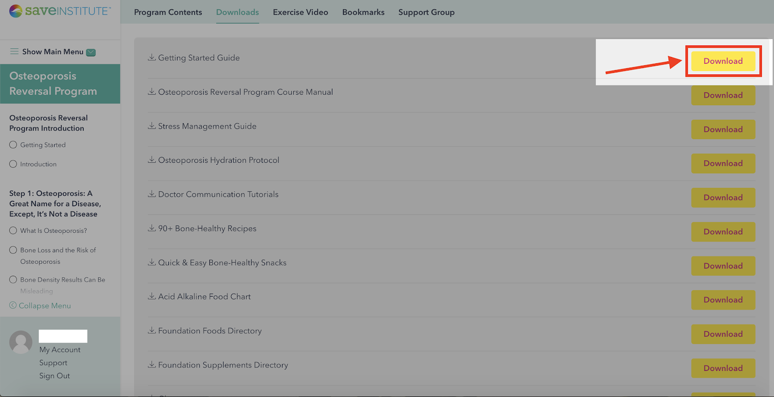Click download icon beside Doctor Communication Tutorials
Viewport: 774px width, 397px height.
[151, 194]
